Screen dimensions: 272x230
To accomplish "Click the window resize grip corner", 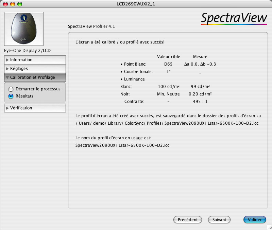I will click(x=269, y=227).
